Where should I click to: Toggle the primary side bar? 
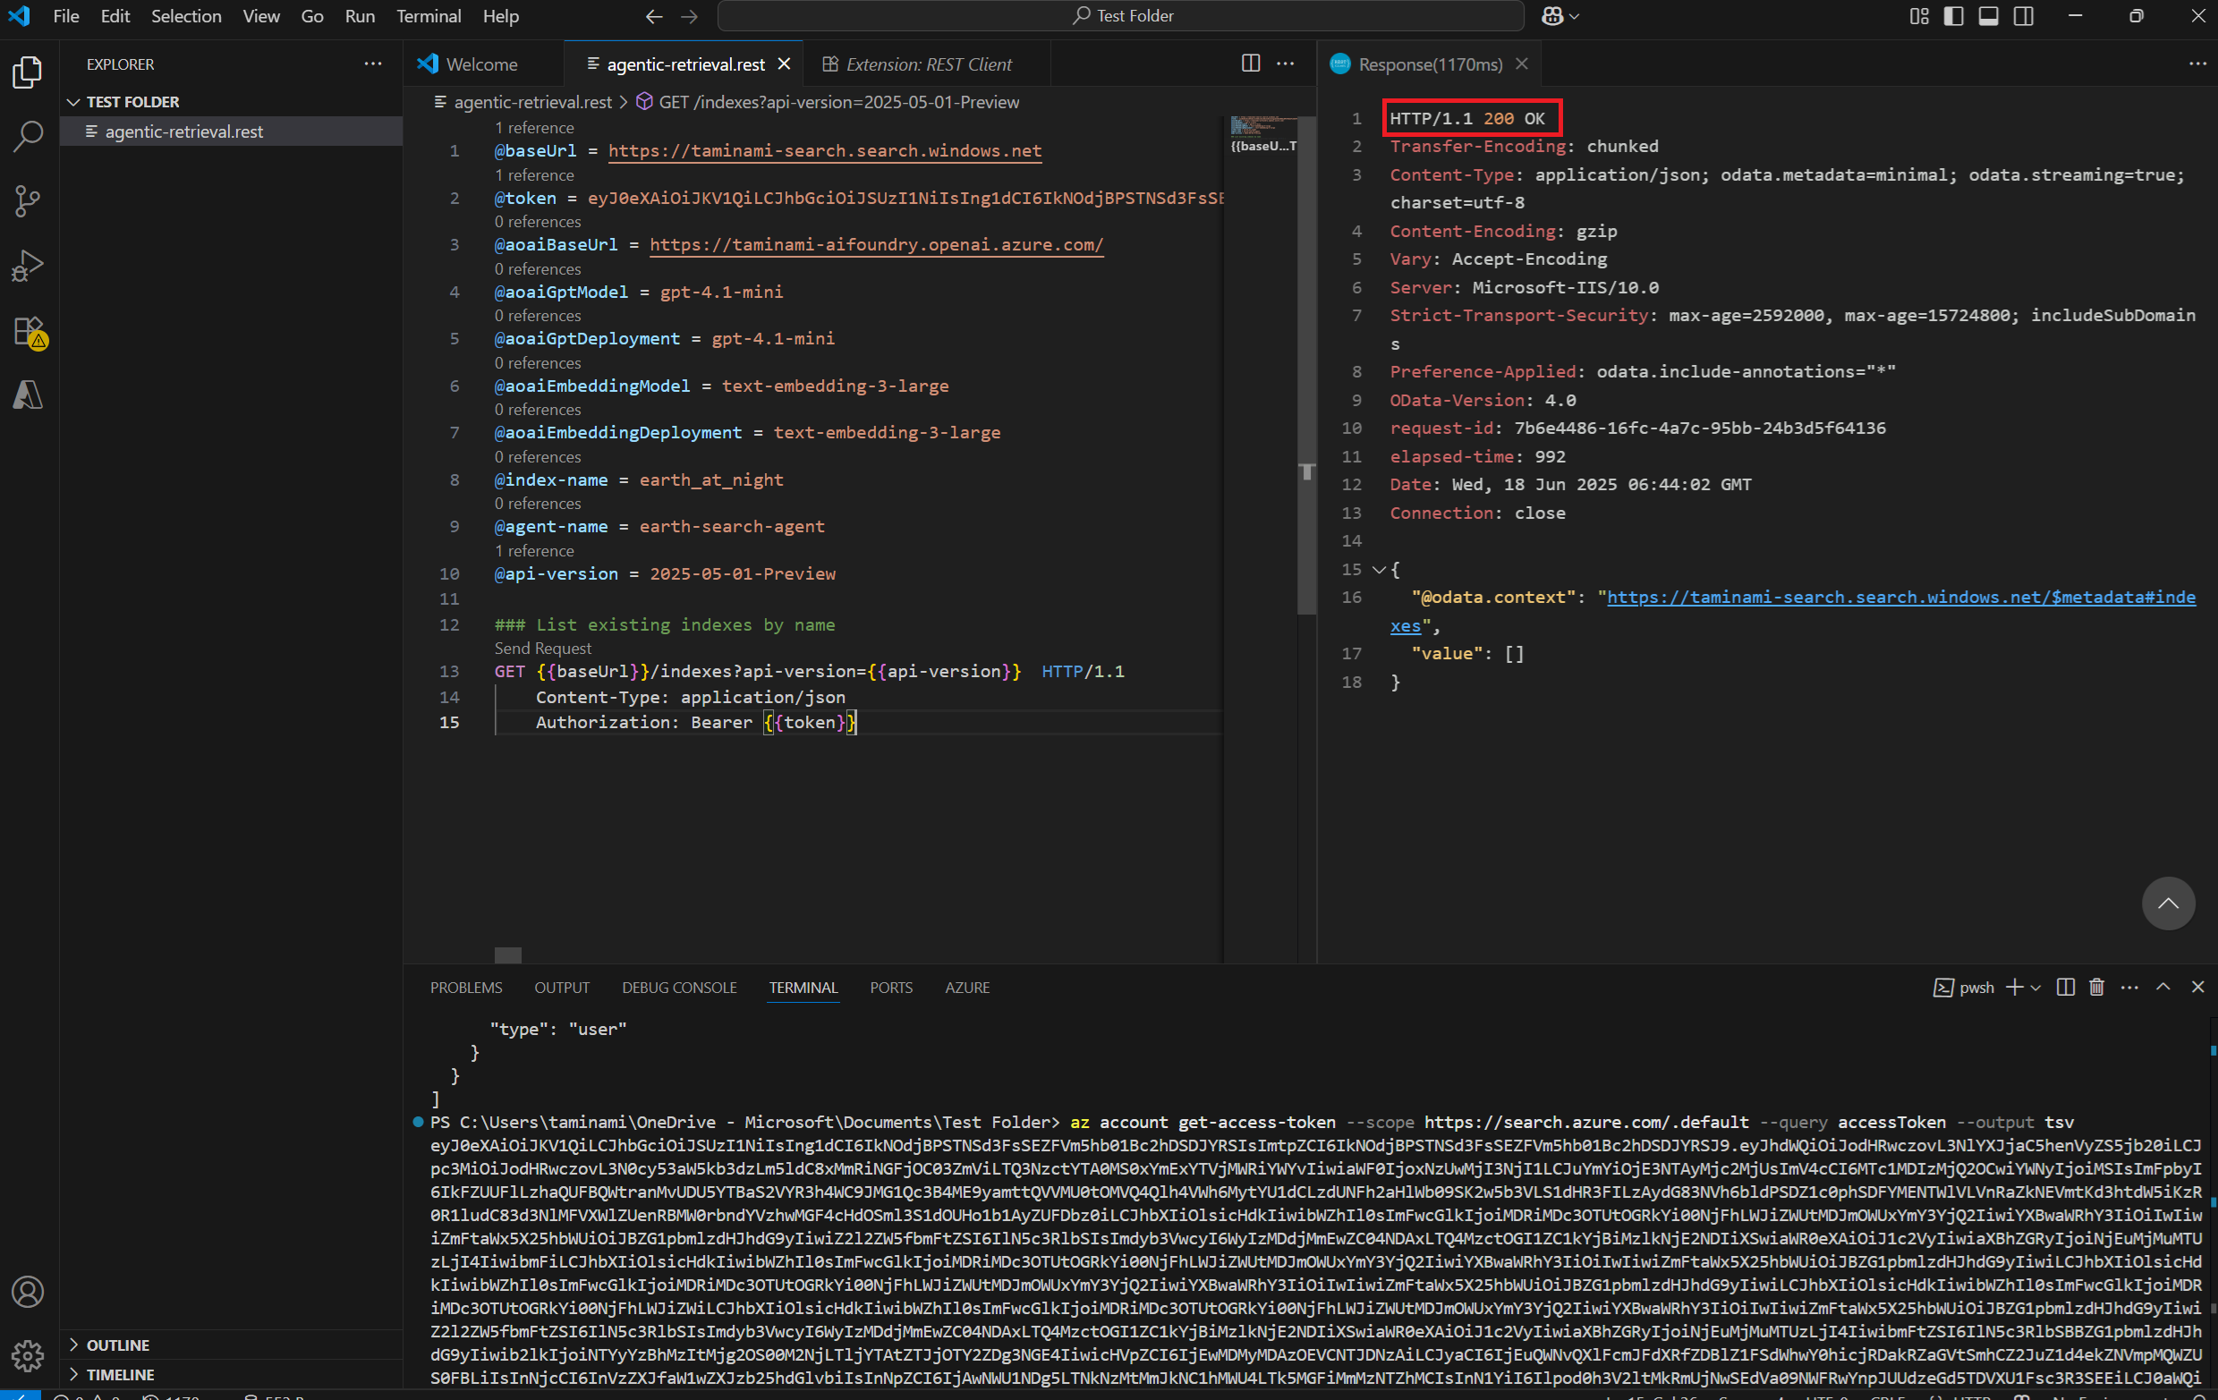click(1954, 16)
